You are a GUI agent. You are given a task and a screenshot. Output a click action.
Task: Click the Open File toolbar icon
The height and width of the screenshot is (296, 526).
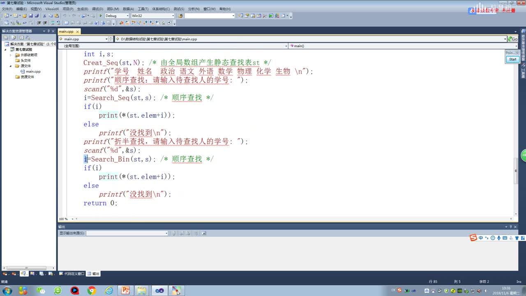pyautogui.click(x=25, y=16)
